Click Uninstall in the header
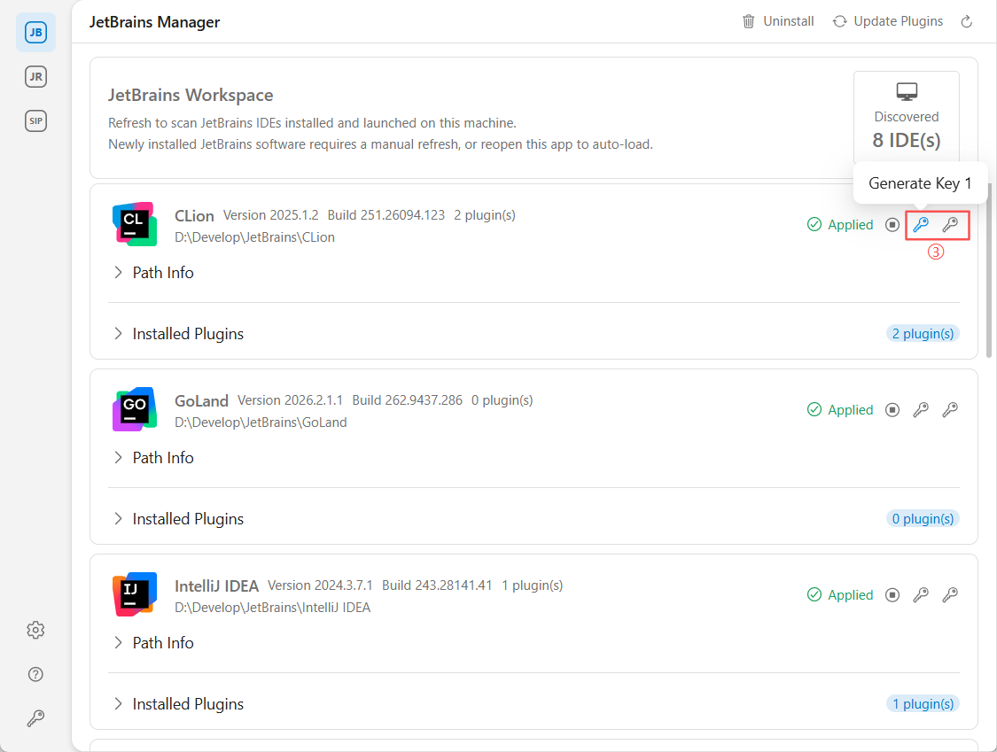 778,21
